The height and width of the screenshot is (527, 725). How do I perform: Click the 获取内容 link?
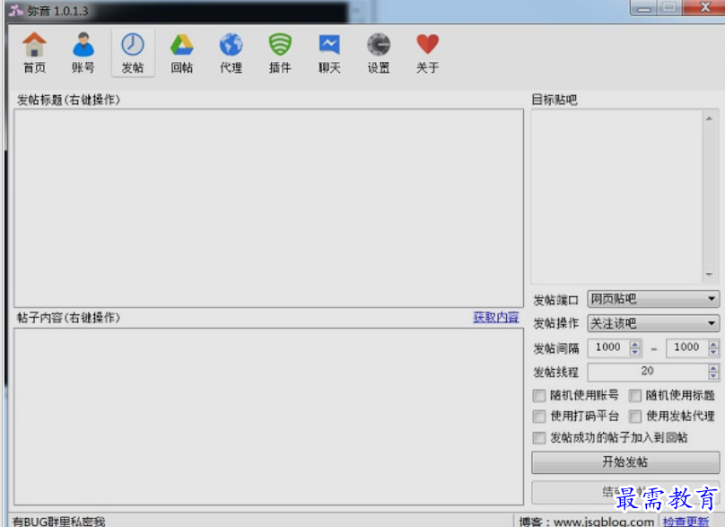pos(495,318)
